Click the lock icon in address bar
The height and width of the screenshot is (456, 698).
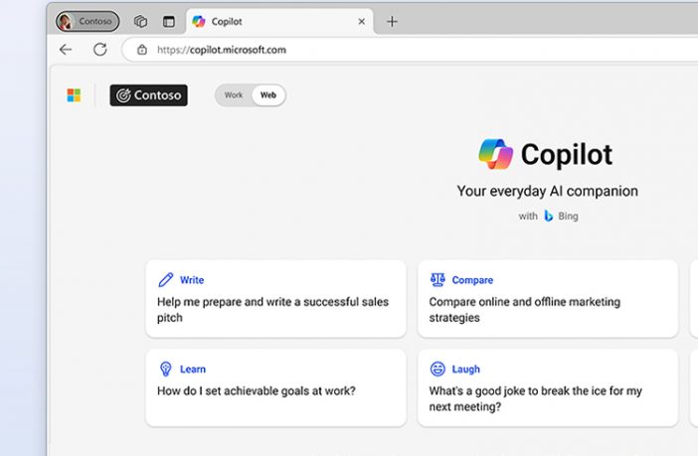(x=142, y=50)
